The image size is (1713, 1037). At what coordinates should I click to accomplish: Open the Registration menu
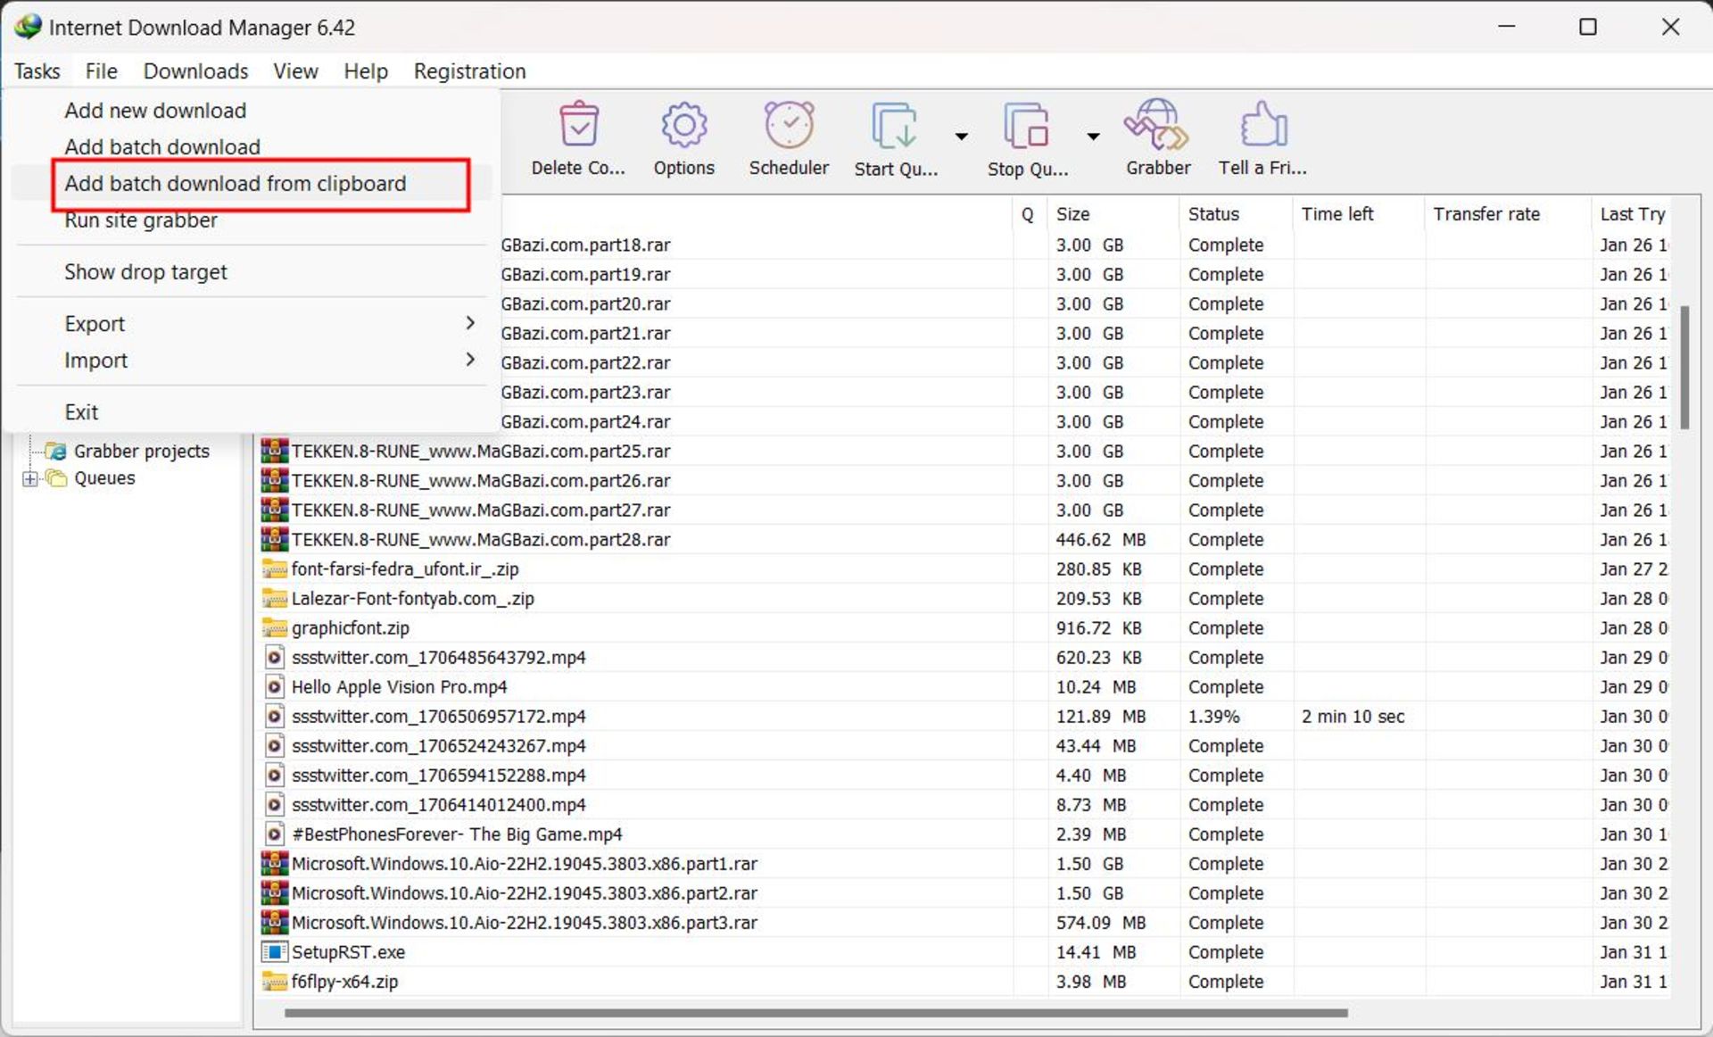[x=470, y=71]
